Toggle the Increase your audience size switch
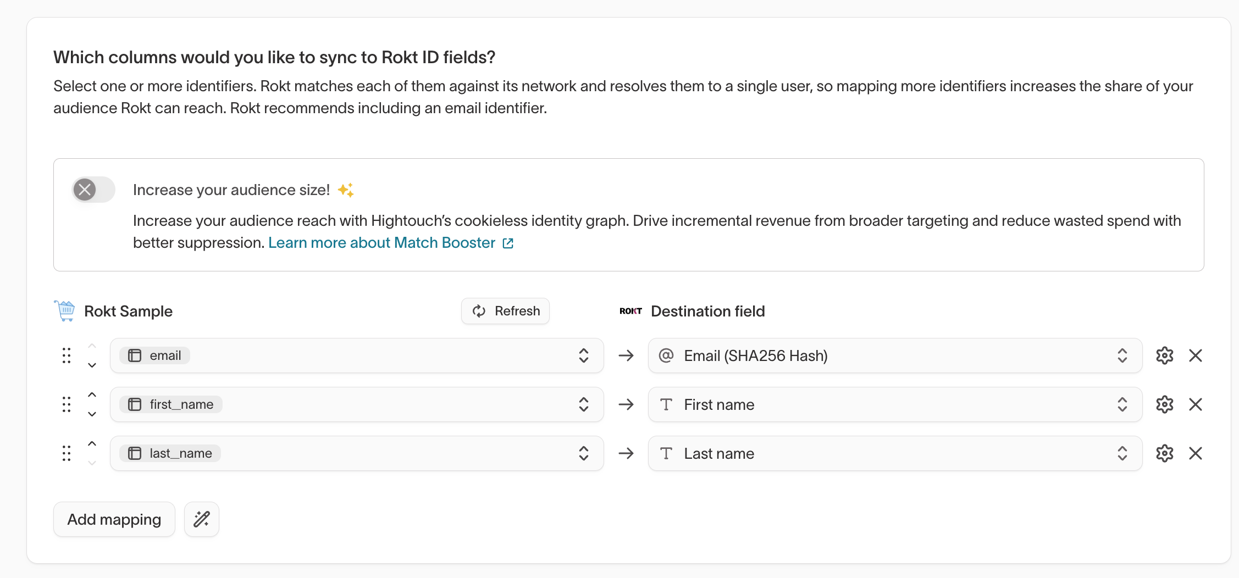Image resolution: width=1239 pixels, height=578 pixels. pos(93,190)
